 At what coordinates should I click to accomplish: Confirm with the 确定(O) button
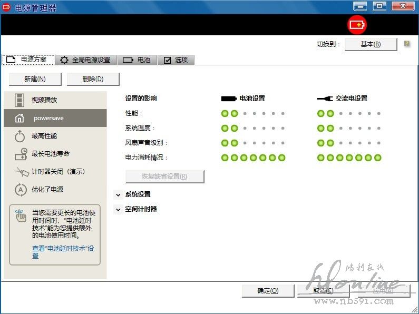click(268, 291)
